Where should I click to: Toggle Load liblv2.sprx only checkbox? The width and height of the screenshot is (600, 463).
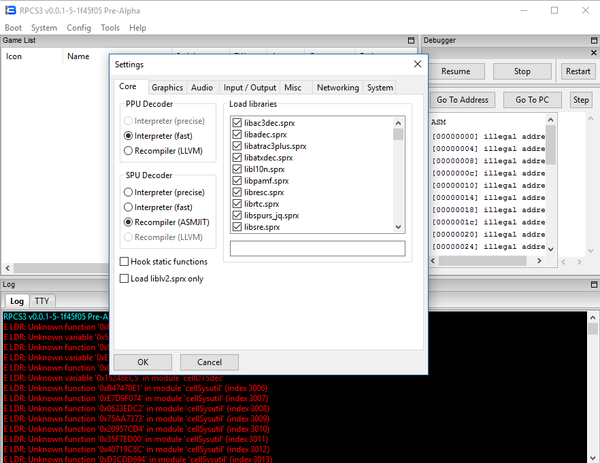(x=124, y=279)
